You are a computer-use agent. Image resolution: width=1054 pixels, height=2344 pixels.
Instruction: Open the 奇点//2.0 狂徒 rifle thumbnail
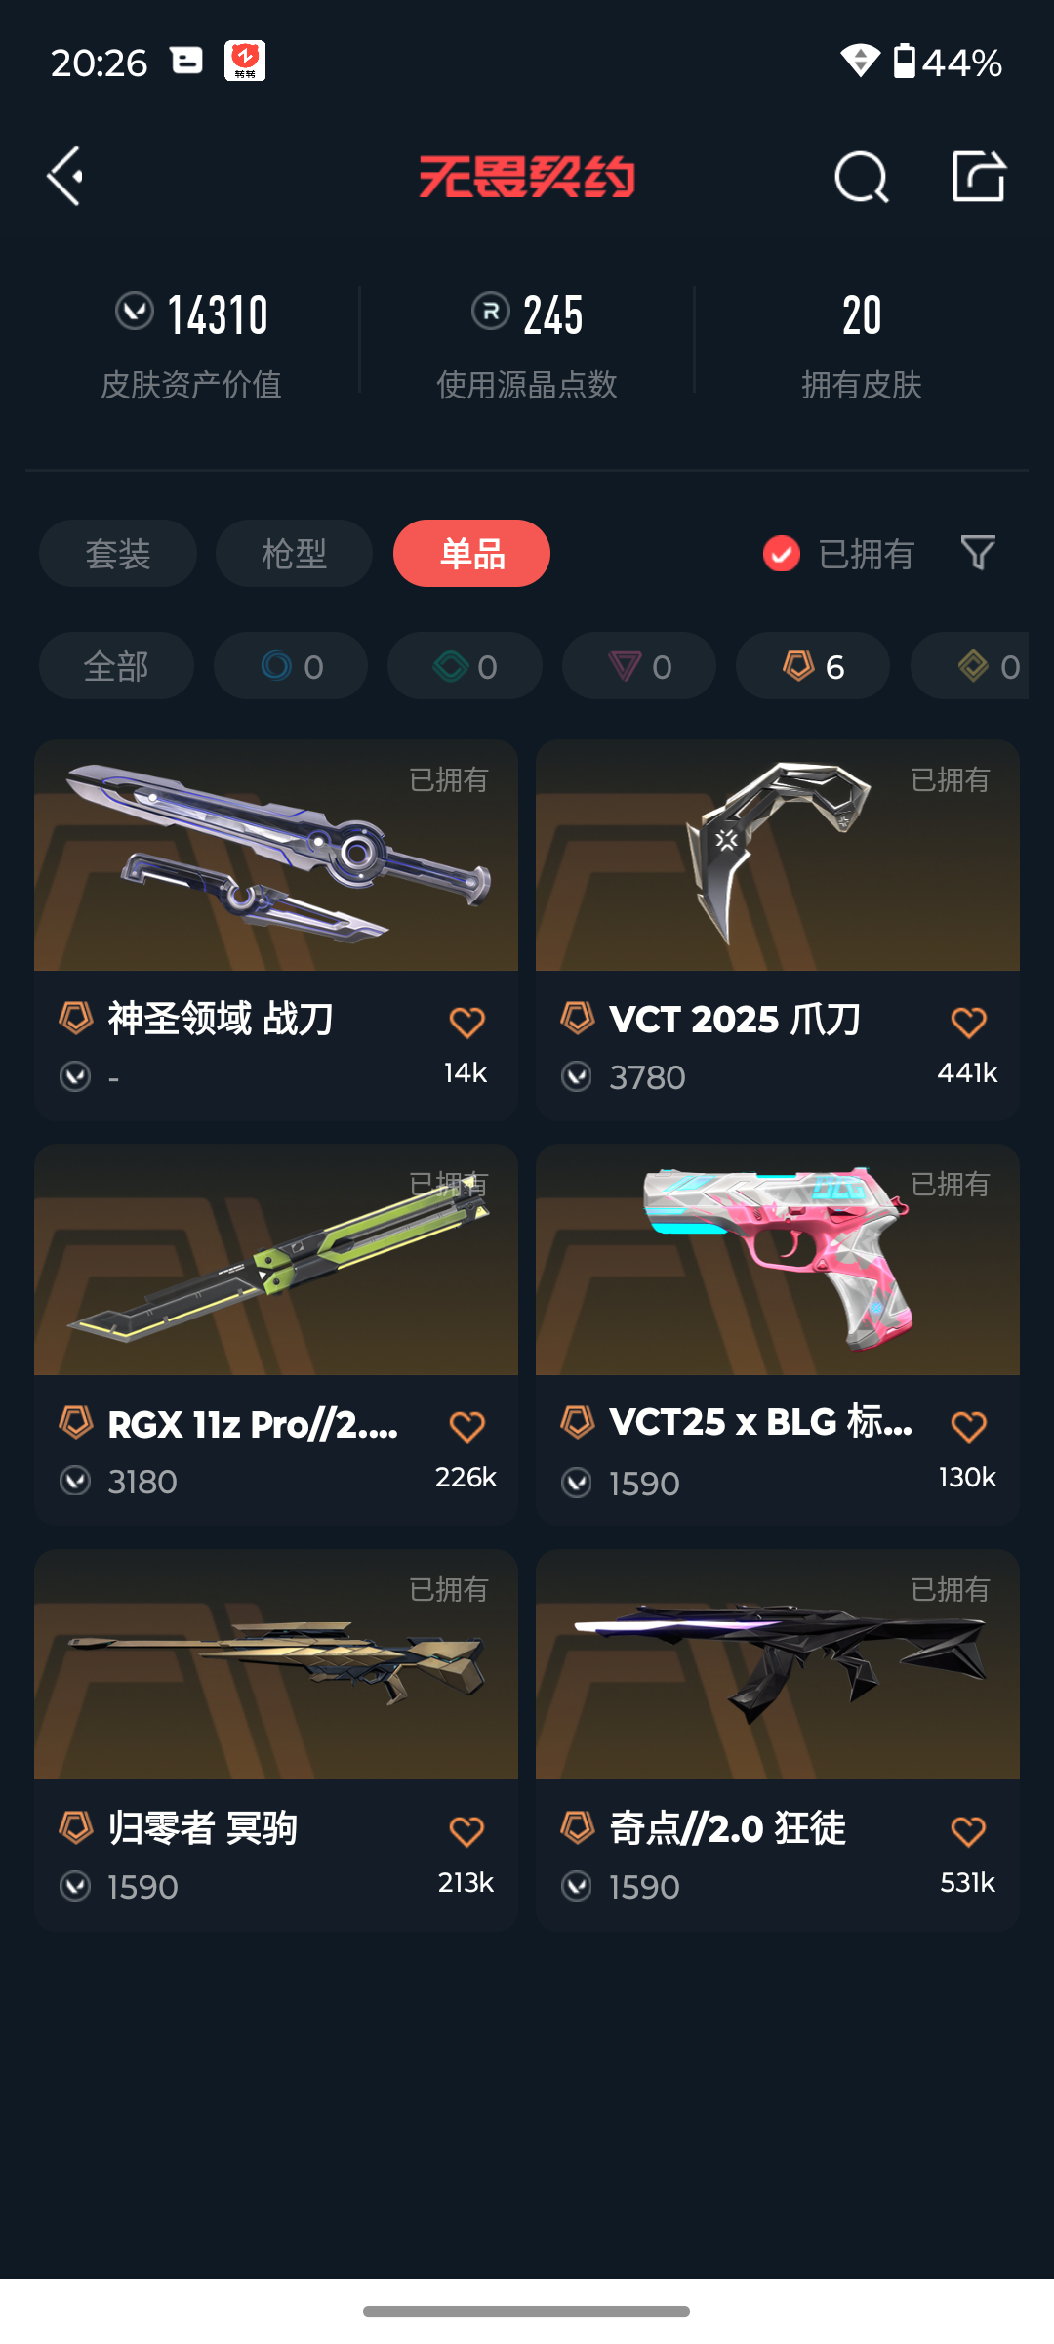[x=778, y=1664]
